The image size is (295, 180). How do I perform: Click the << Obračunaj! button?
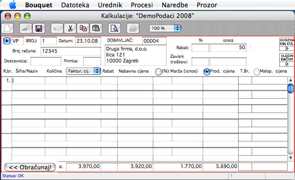[x=30, y=167]
